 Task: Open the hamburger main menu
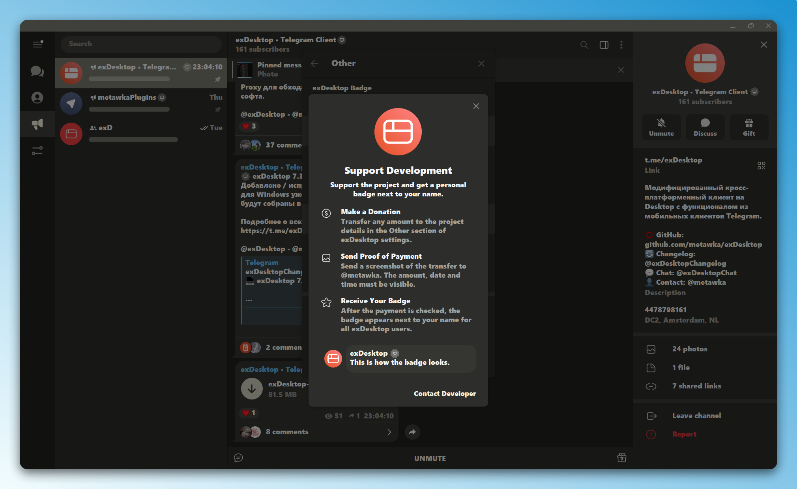37,44
